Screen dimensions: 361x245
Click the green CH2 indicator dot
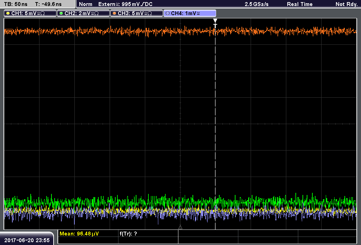pyautogui.click(x=61, y=13)
